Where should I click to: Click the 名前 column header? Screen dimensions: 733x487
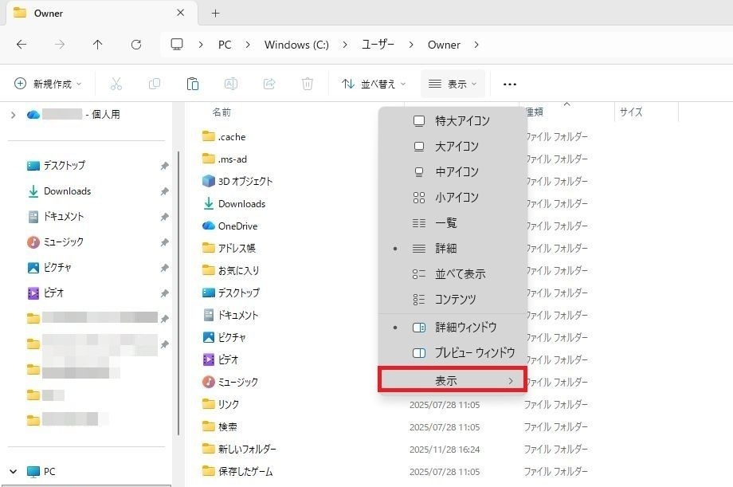point(221,112)
